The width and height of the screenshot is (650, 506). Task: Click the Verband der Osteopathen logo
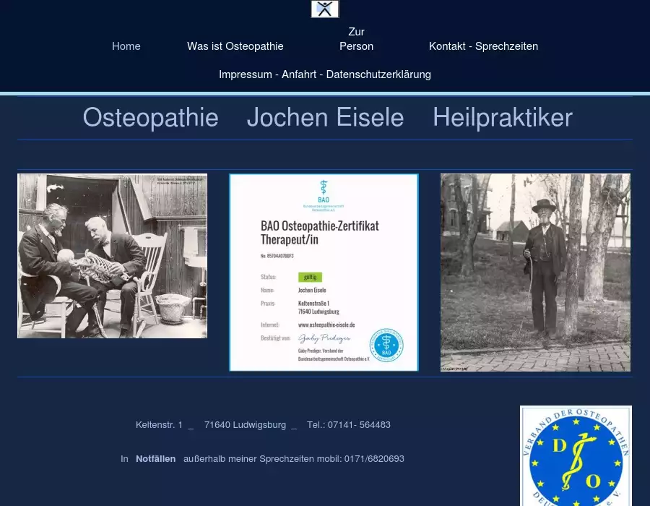[x=576, y=457]
